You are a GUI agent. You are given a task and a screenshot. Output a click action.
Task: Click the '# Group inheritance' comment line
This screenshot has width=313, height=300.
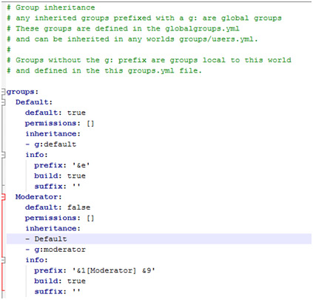point(51,7)
